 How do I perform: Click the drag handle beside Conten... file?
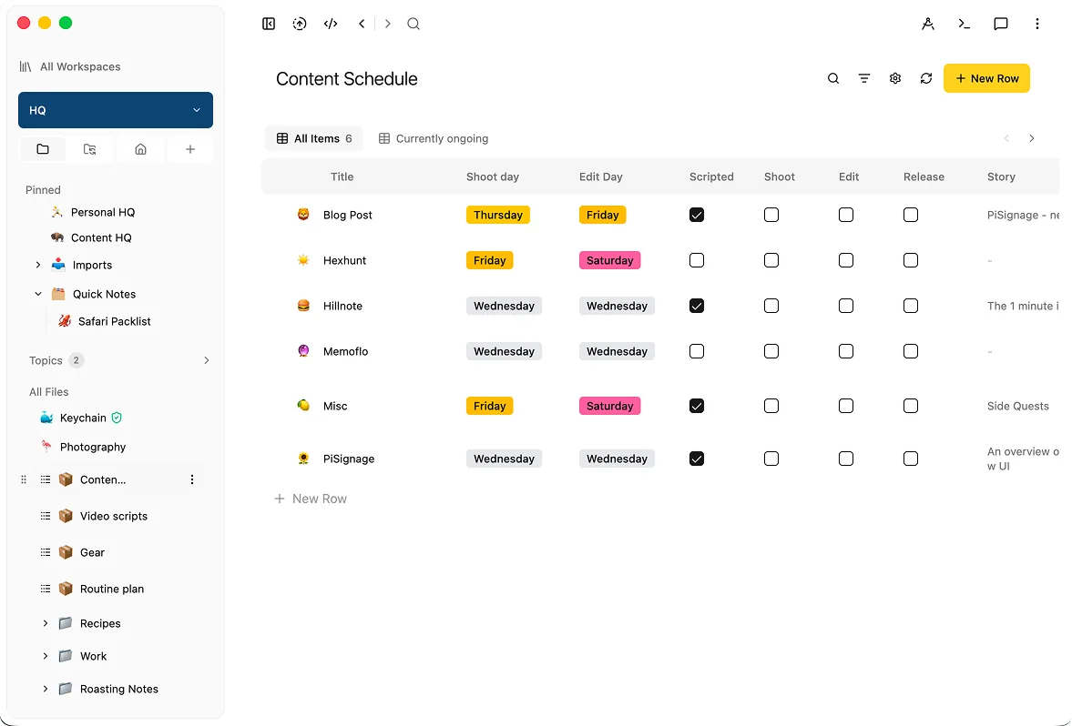(24, 479)
